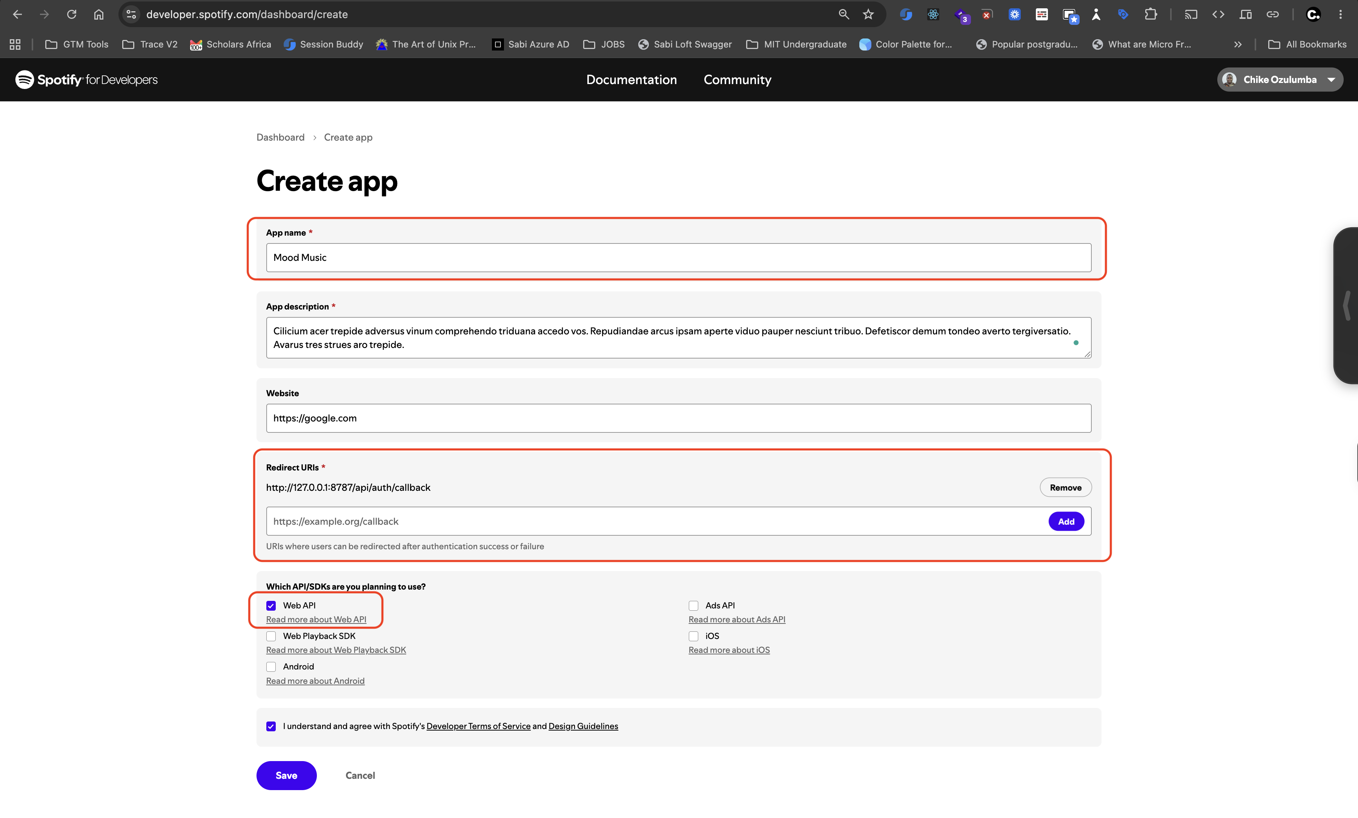Open the apps grid in bookmarks bar
1358x818 pixels.
tap(15, 44)
